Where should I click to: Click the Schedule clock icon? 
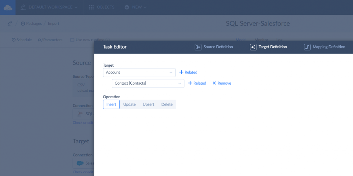(13, 40)
